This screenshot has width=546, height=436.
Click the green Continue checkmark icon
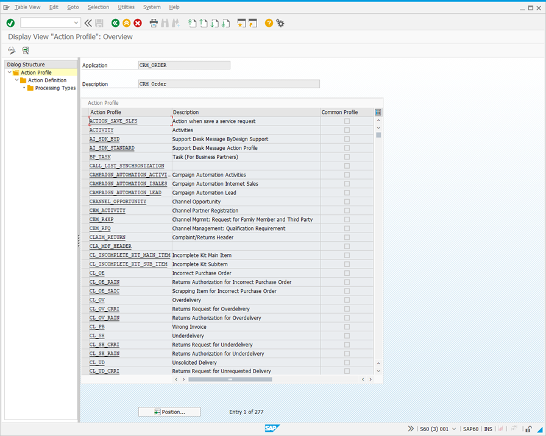point(10,23)
